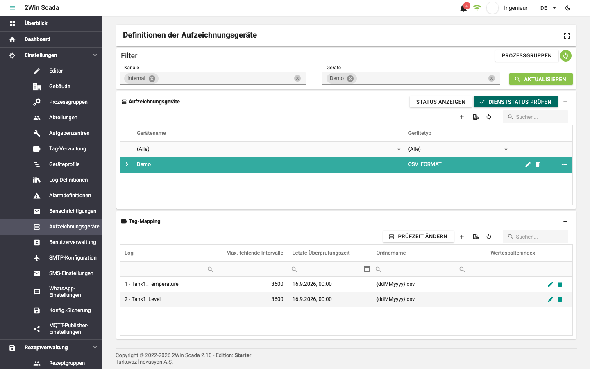Click Dienststatus prüfen button
The height and width of the screenshot is (369, 590).
coord(516,102)
